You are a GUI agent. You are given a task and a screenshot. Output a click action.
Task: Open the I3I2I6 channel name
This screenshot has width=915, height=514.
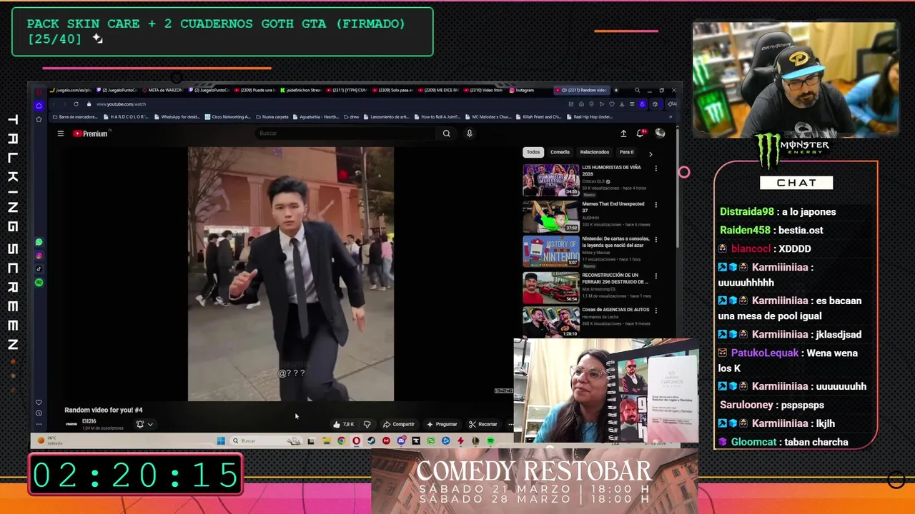click(x=89, y=421)
